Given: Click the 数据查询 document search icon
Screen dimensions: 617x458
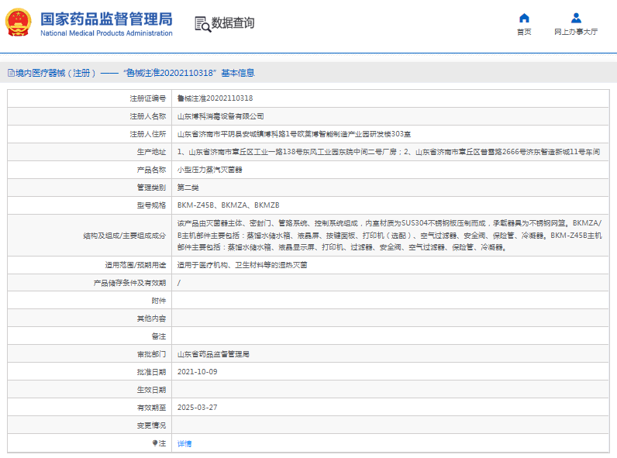Looking at the screenshot, I should (x=202, y=24).
